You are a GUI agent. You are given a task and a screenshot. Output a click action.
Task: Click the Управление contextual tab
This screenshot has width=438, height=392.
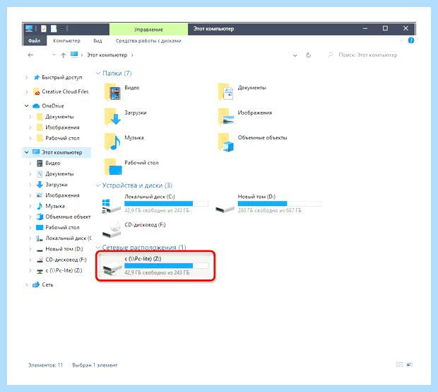coord(148,30)
